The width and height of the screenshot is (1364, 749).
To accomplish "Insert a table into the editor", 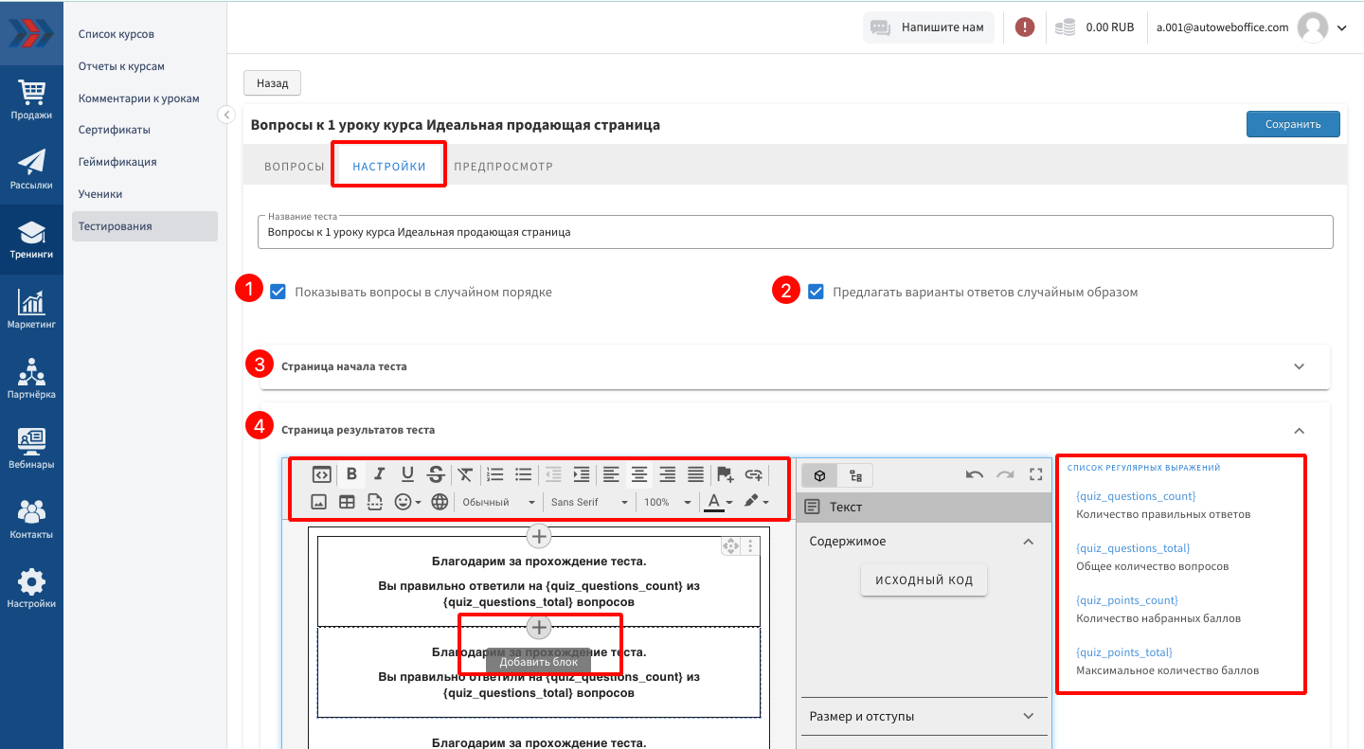I will click(347, 502).
